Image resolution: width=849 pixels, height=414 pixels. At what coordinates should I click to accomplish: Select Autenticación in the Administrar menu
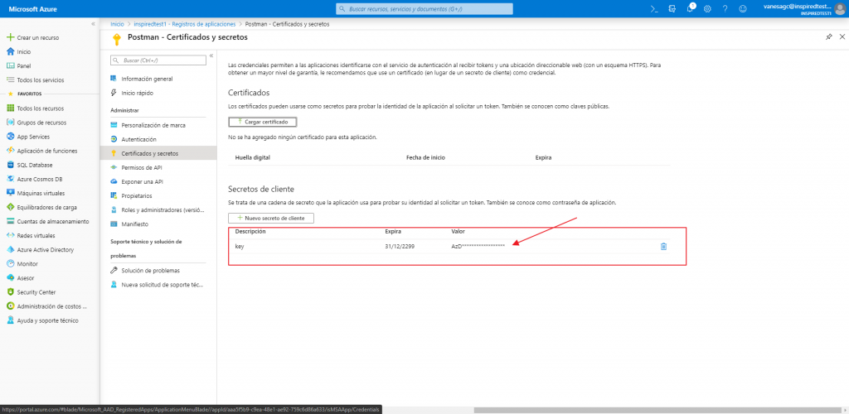138,139
